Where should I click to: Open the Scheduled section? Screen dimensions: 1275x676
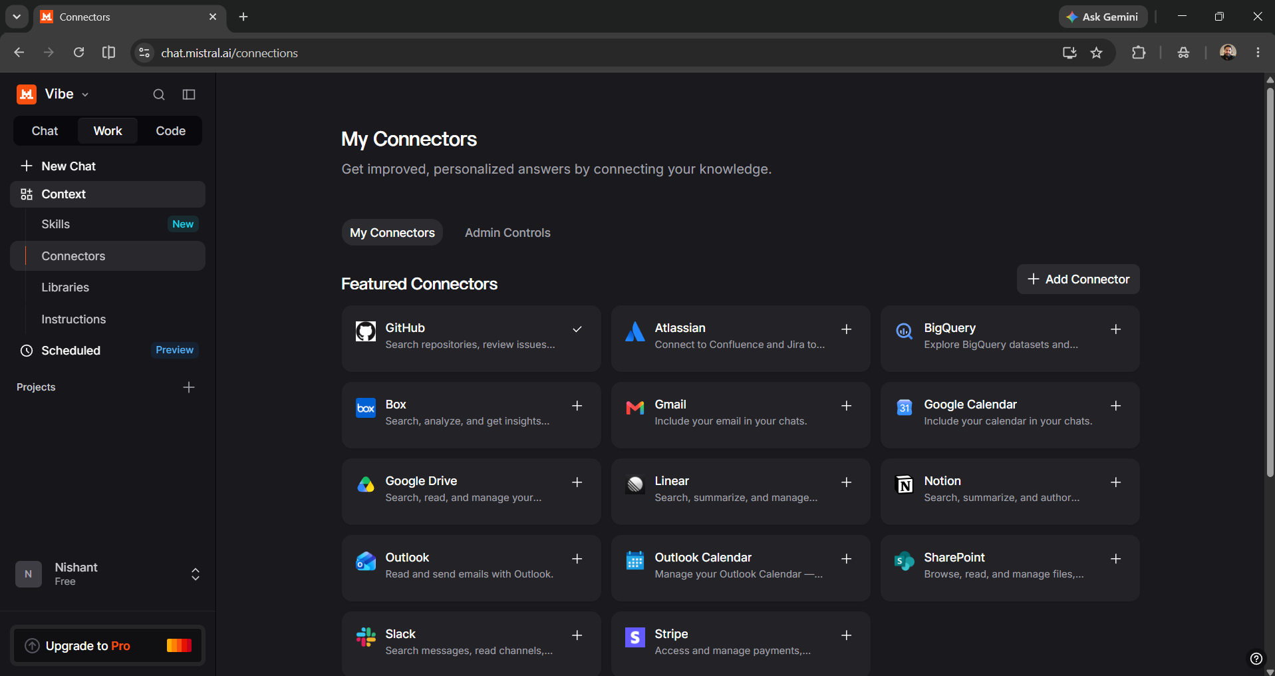point(108,351)
